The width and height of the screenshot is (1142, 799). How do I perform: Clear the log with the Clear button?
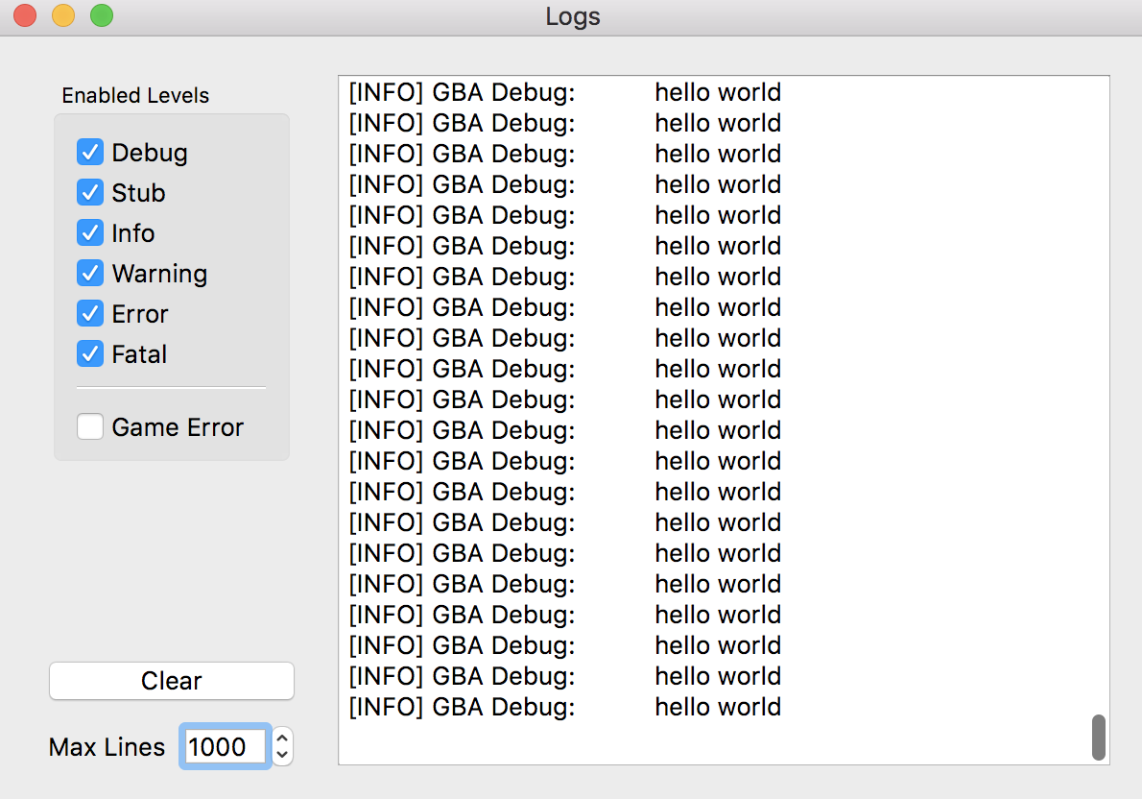pyautogui.click(x=172, y=681)
